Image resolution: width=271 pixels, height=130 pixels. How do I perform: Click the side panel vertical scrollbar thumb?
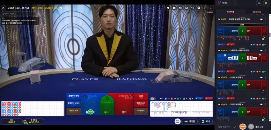coord(270,35)
